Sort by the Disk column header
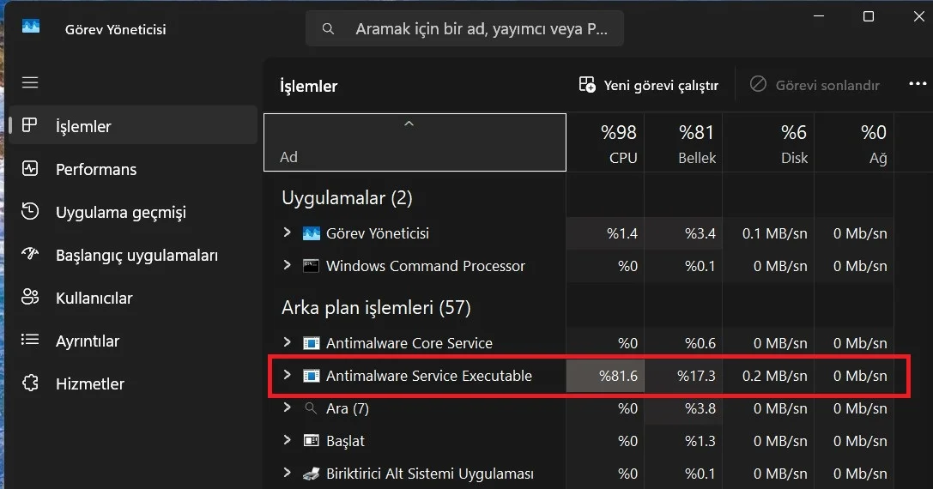Screen dimensions: 933x489 click(768, 142)
